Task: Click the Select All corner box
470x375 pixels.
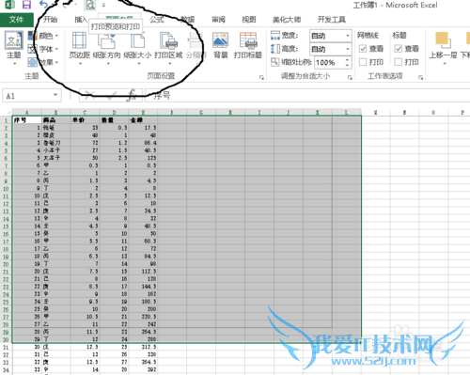Action: pos(6,112)
